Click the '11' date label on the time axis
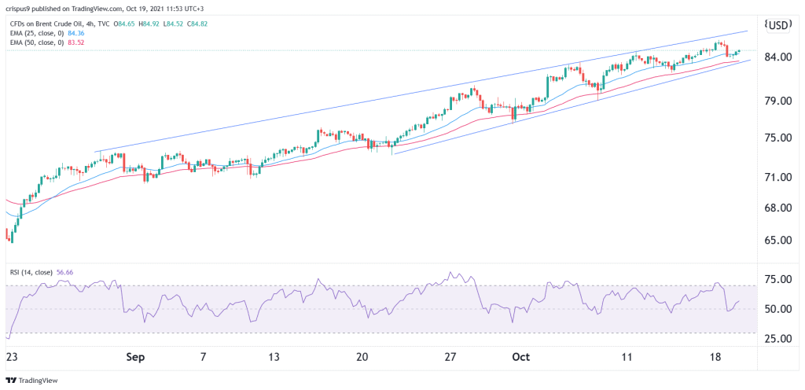This screenshot has height=390, width=805. (x=626, y=357)
